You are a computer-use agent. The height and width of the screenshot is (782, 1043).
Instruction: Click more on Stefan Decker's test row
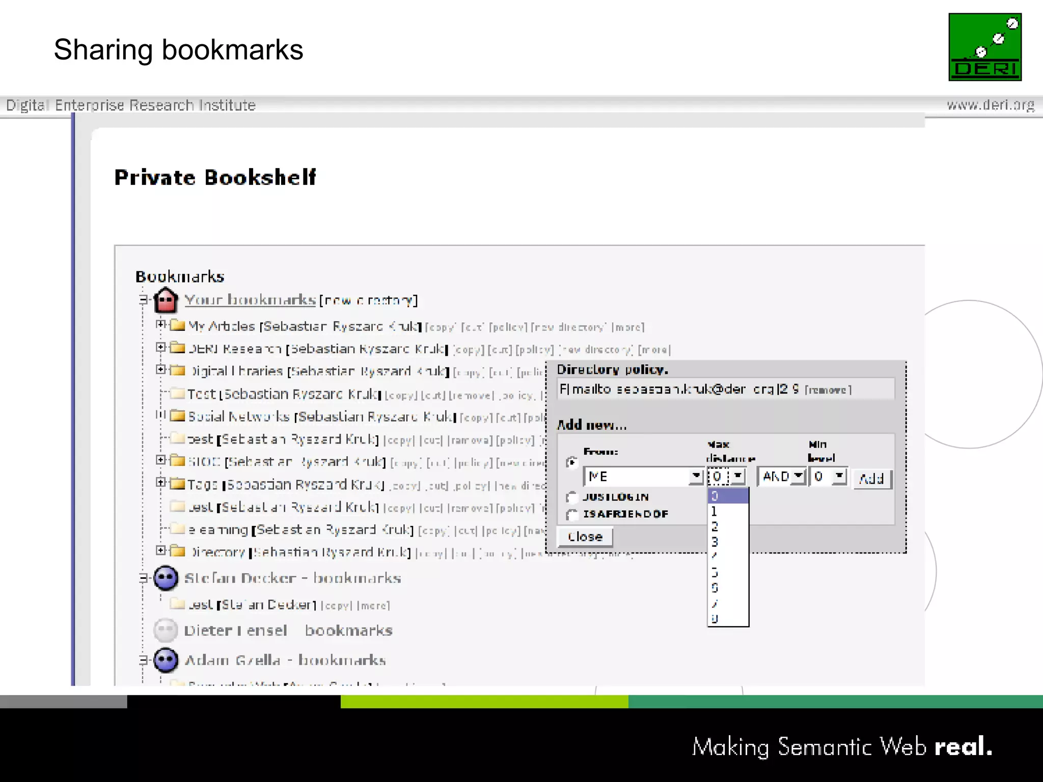coord(373,606)
